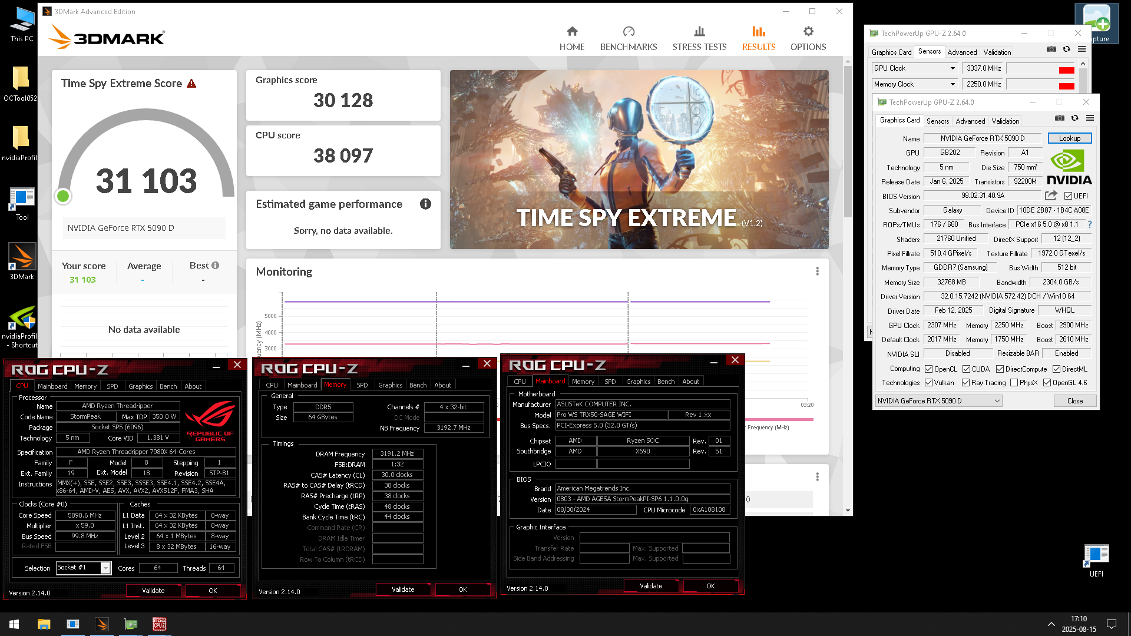
Task: Click the 3DMark results vertical scrollbar
Action: tap(848, 141)
